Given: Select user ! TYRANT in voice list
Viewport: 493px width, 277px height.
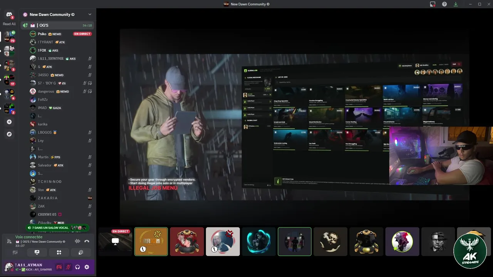Looking at the screenshot, I should (x=45, y=42).
